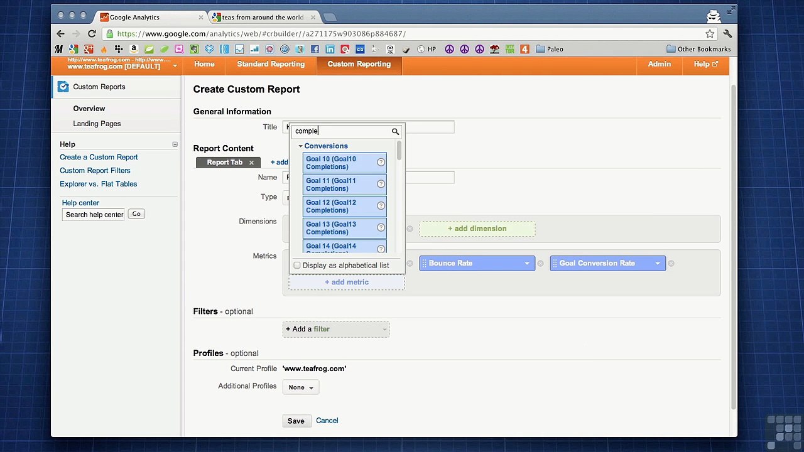804x452 pixels.
Task: Open the Dropbox bookmark icon
Action: 209,49
